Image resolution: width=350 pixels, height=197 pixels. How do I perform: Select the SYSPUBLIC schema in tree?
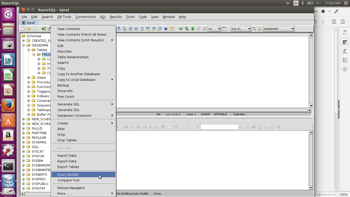40,184
